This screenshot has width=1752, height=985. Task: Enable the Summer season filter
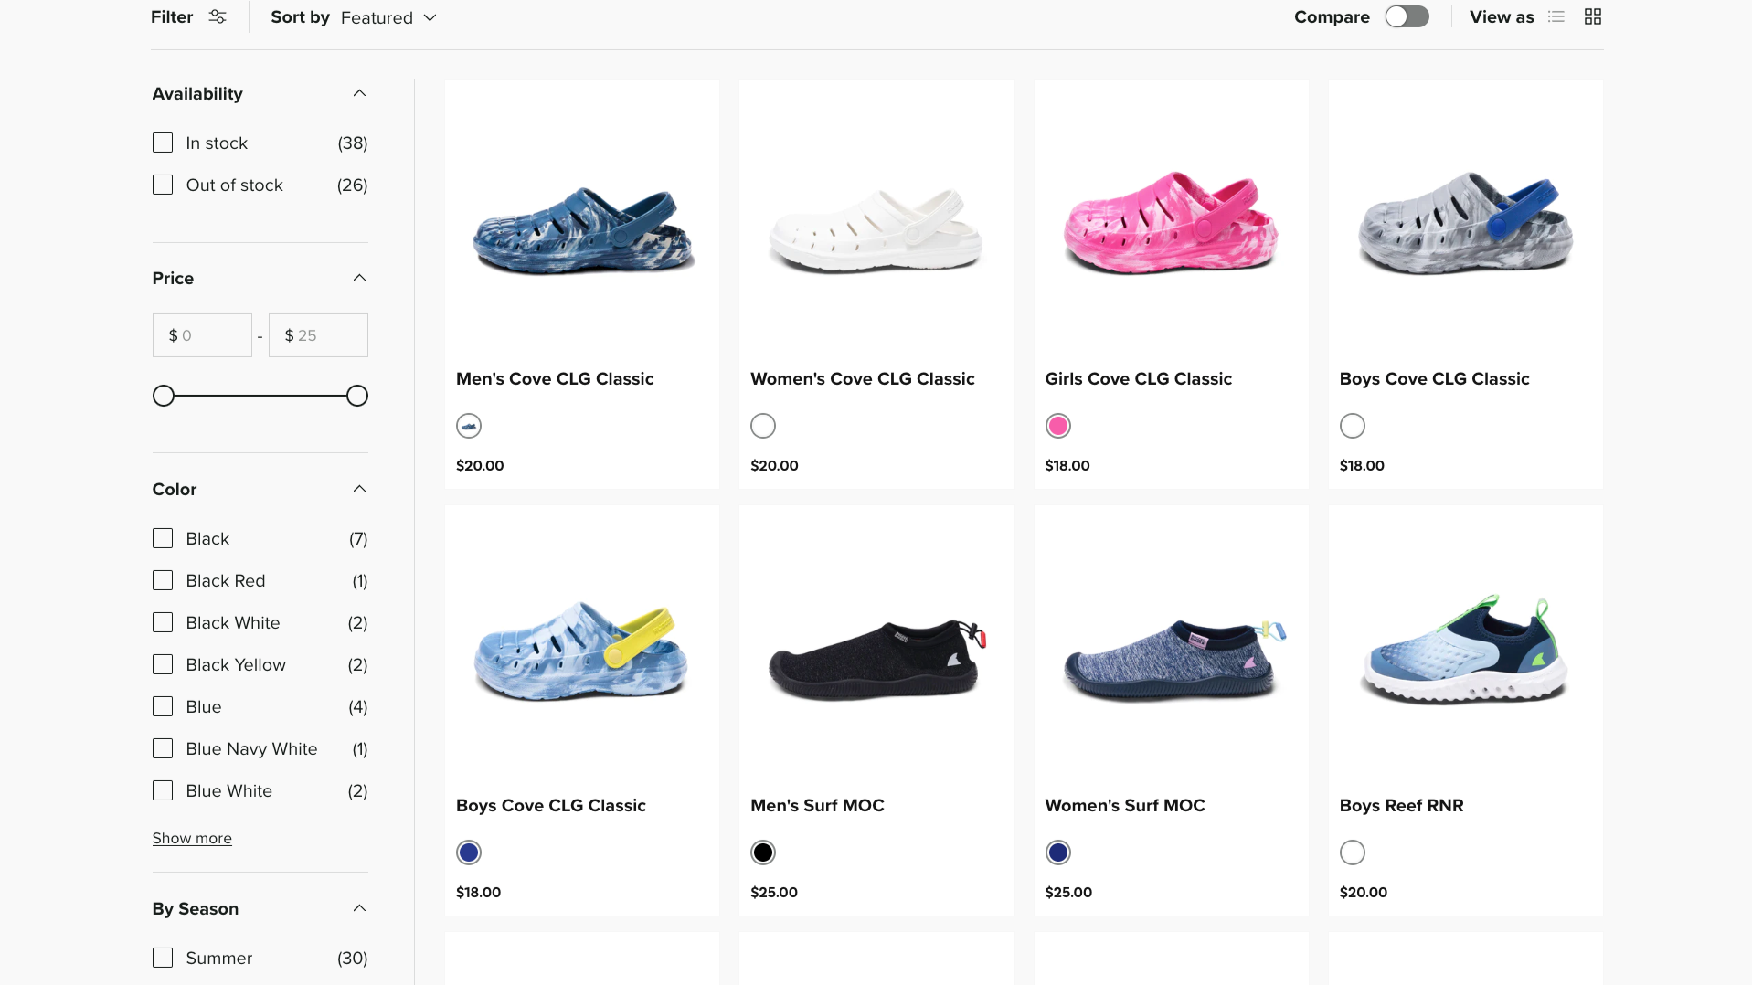tap(163, 958)
